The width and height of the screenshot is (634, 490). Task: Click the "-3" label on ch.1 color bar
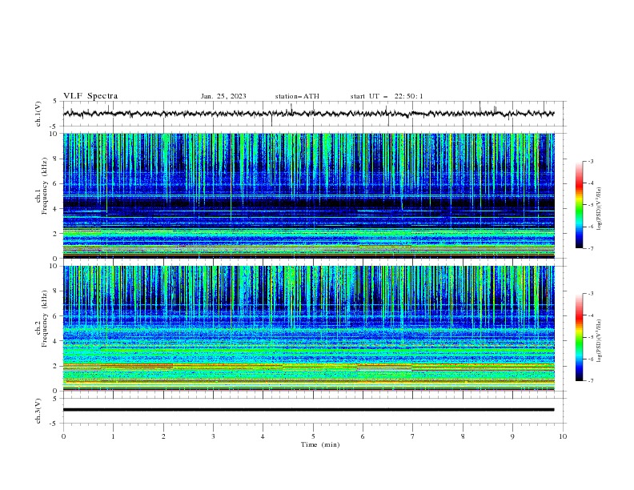pyautogui.click(x=591, y=161)
